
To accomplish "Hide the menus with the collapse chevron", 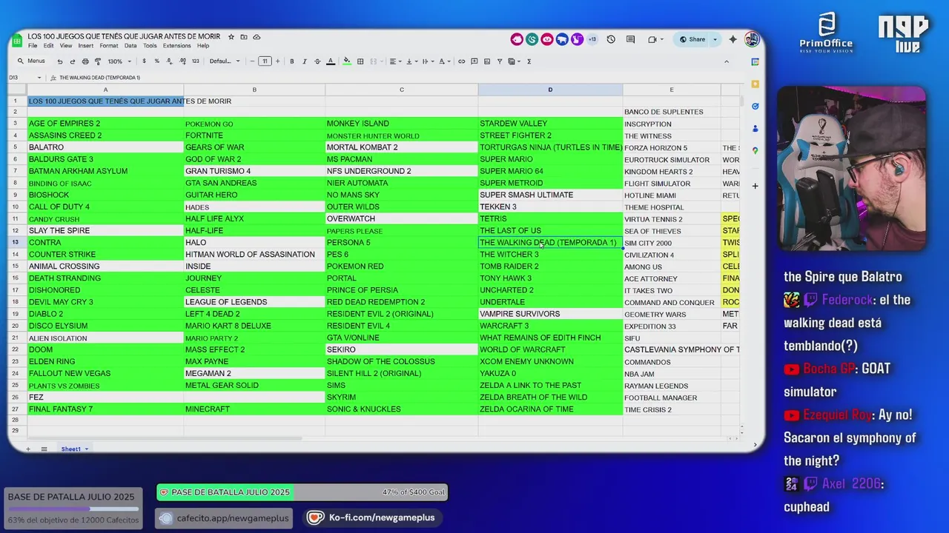I will point(727,61).
